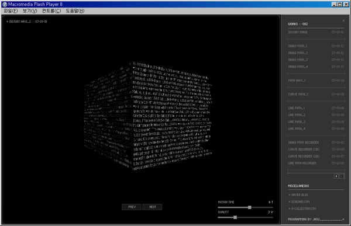Open the Draw Path Recorder work

(316, 142)
